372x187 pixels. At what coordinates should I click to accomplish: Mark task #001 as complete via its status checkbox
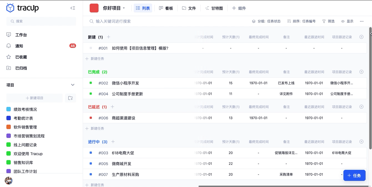tap(91, 48)
